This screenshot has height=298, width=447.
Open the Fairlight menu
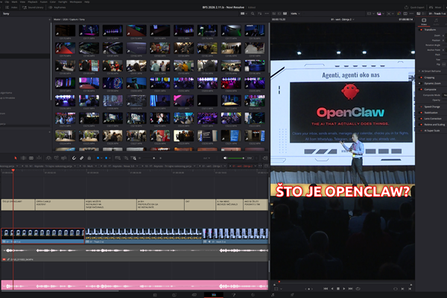63,1
